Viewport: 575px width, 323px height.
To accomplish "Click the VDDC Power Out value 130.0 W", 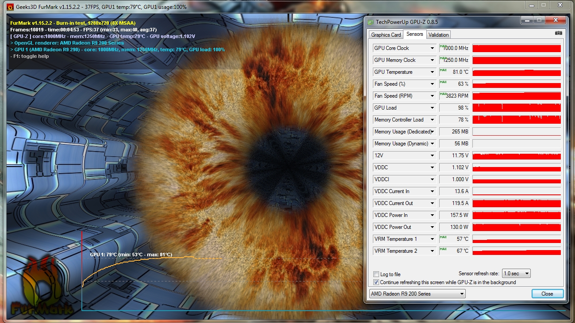I will click(454, 227).
